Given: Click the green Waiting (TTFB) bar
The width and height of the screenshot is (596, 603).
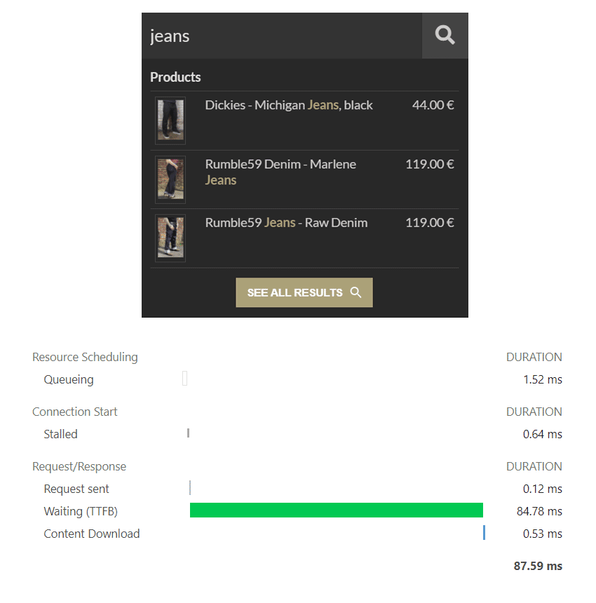Looking at the screenshot, I should (x=337, y=510).
